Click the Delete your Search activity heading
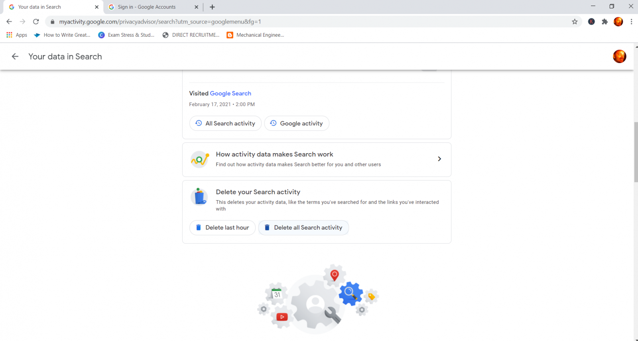 (x=258, y=192)
